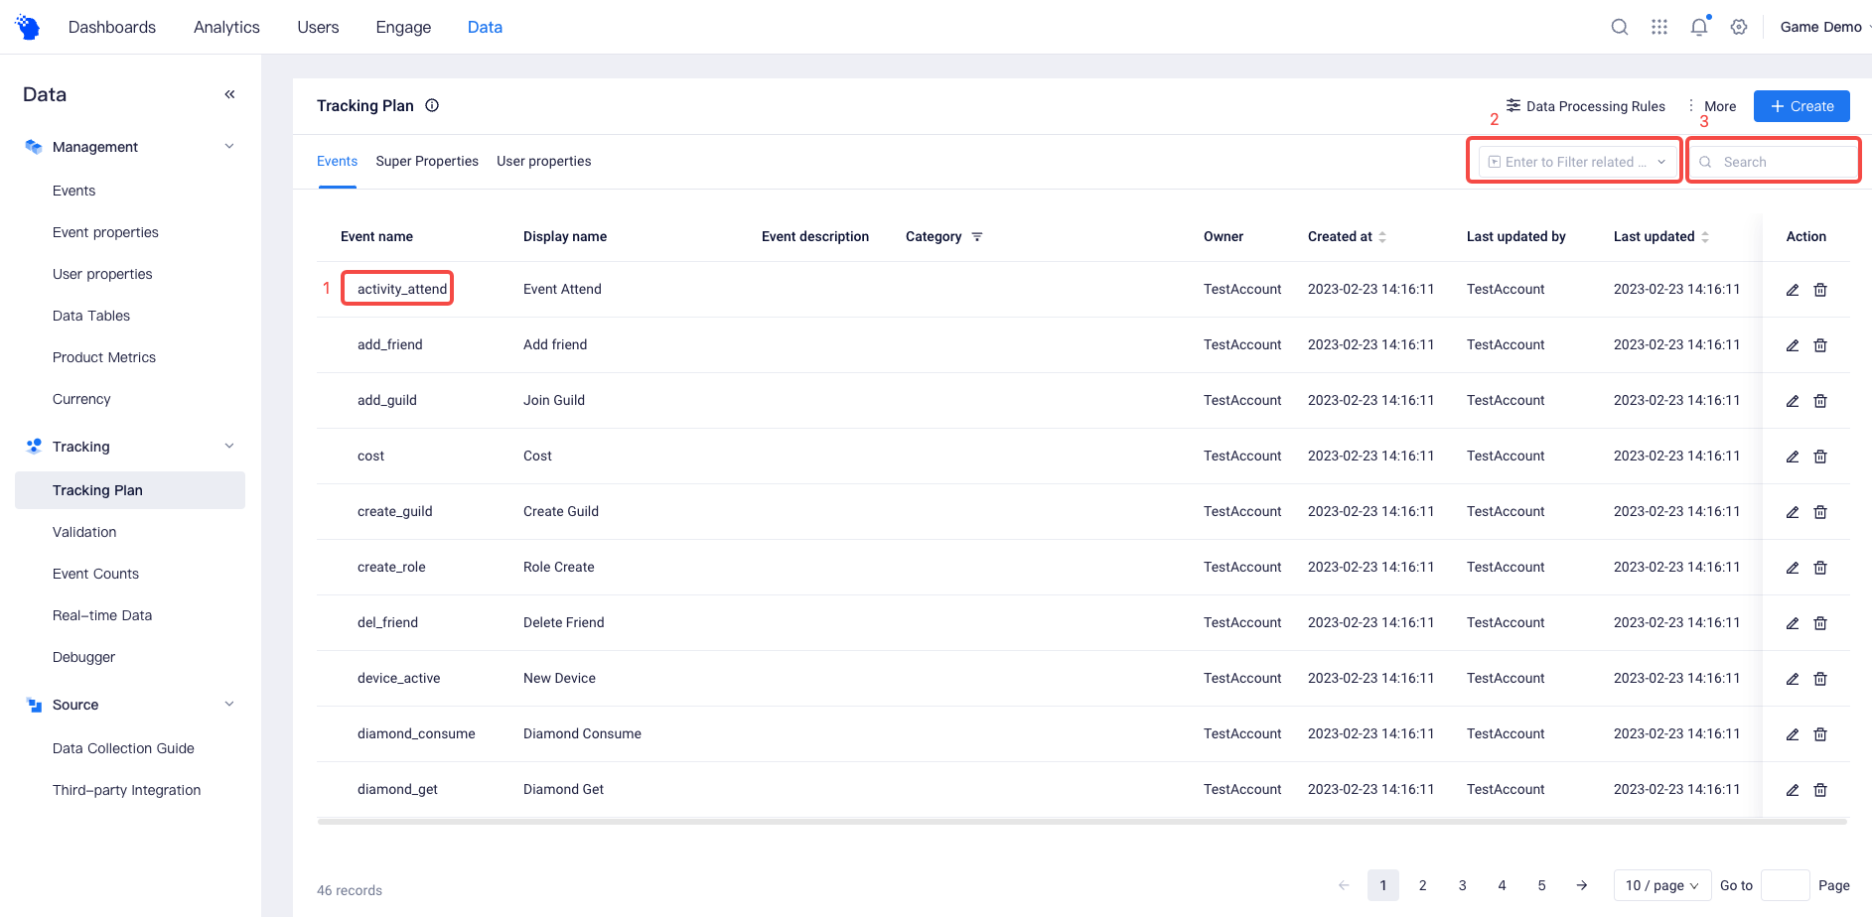Focus the Go to page input
1872x917 pixels.
pyautogui.click(x=1786, y=885)
